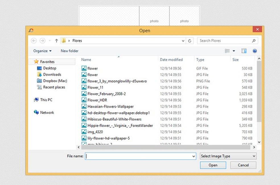Select the Flower_HDR file icon

pos(84,100)
